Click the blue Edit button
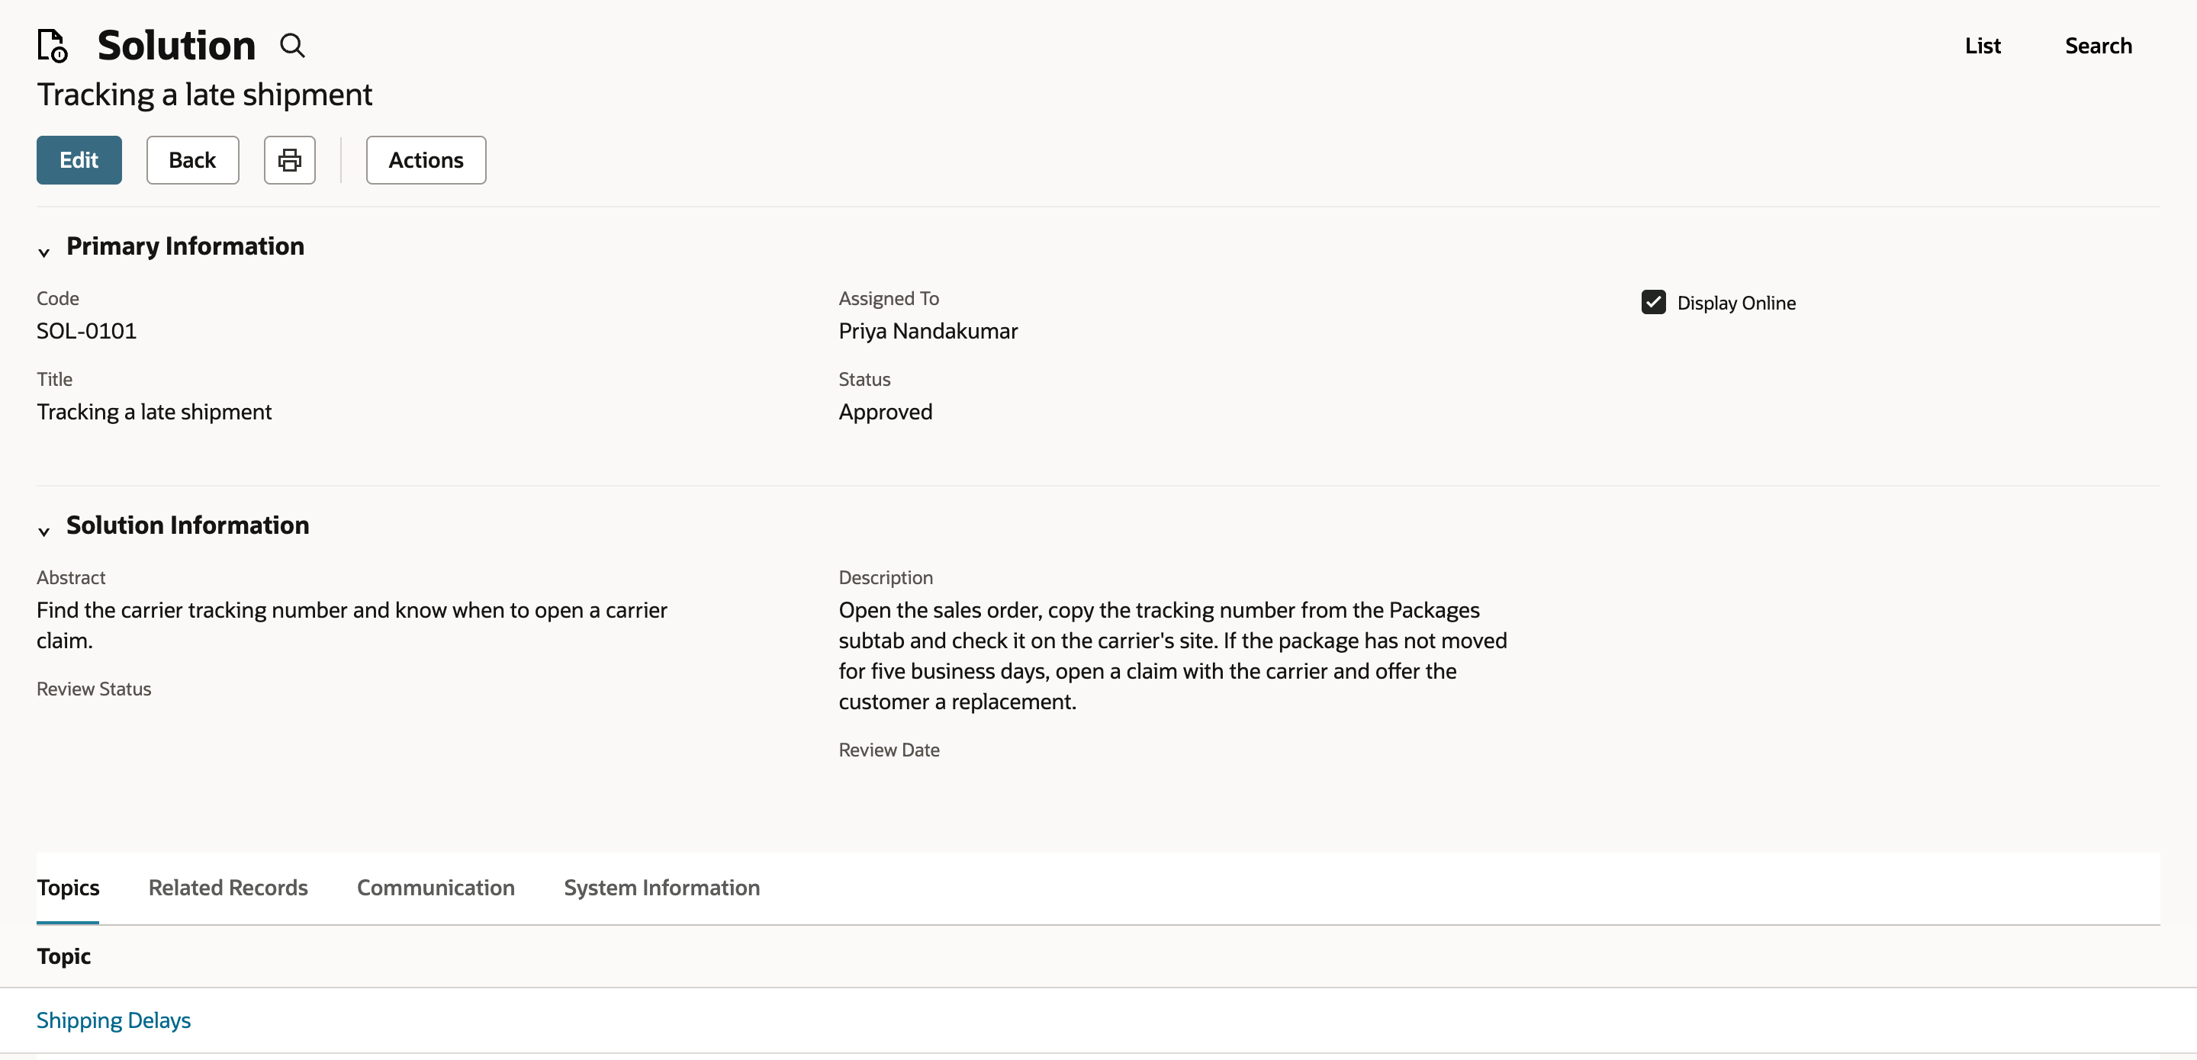Screen dimensions: 2197x1060 pyautogui.click(x=79, y=159)
